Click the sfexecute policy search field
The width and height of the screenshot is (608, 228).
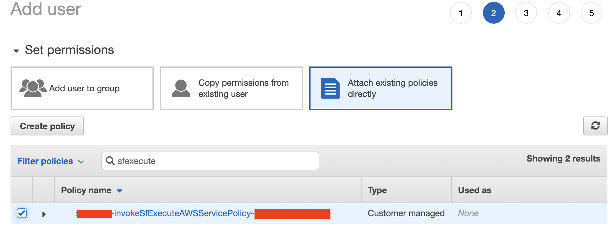210,161
